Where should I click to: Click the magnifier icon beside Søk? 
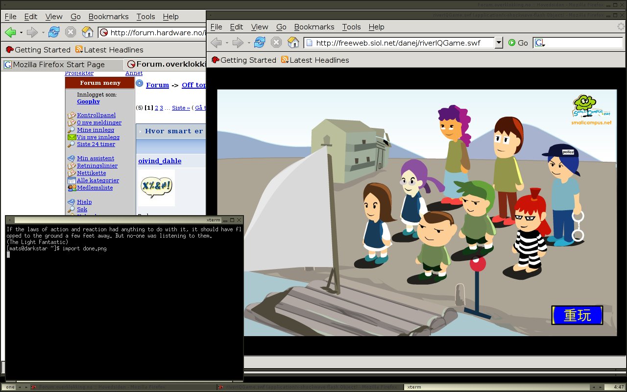click(72, 210)
